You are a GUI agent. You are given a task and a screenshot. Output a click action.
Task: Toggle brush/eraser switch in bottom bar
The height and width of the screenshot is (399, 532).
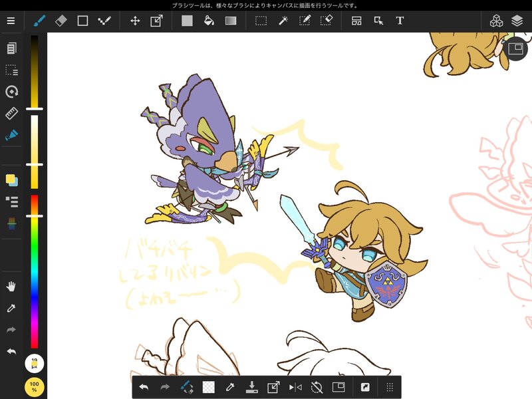pyautogui.click(x=187, y=387)
